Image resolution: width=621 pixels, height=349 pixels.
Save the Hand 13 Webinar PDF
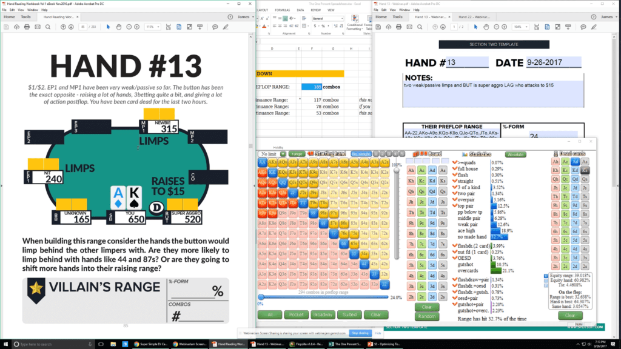tap(378, 27)
